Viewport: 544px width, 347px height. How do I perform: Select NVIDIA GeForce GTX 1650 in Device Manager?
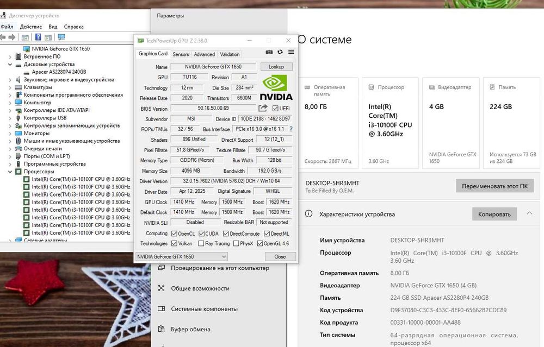click(x=61, y=49)
